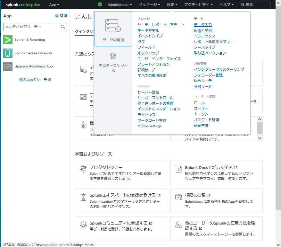
Task: Open フォワーダー管理 link
Action: pyautogui.click(x=208, y=75)
